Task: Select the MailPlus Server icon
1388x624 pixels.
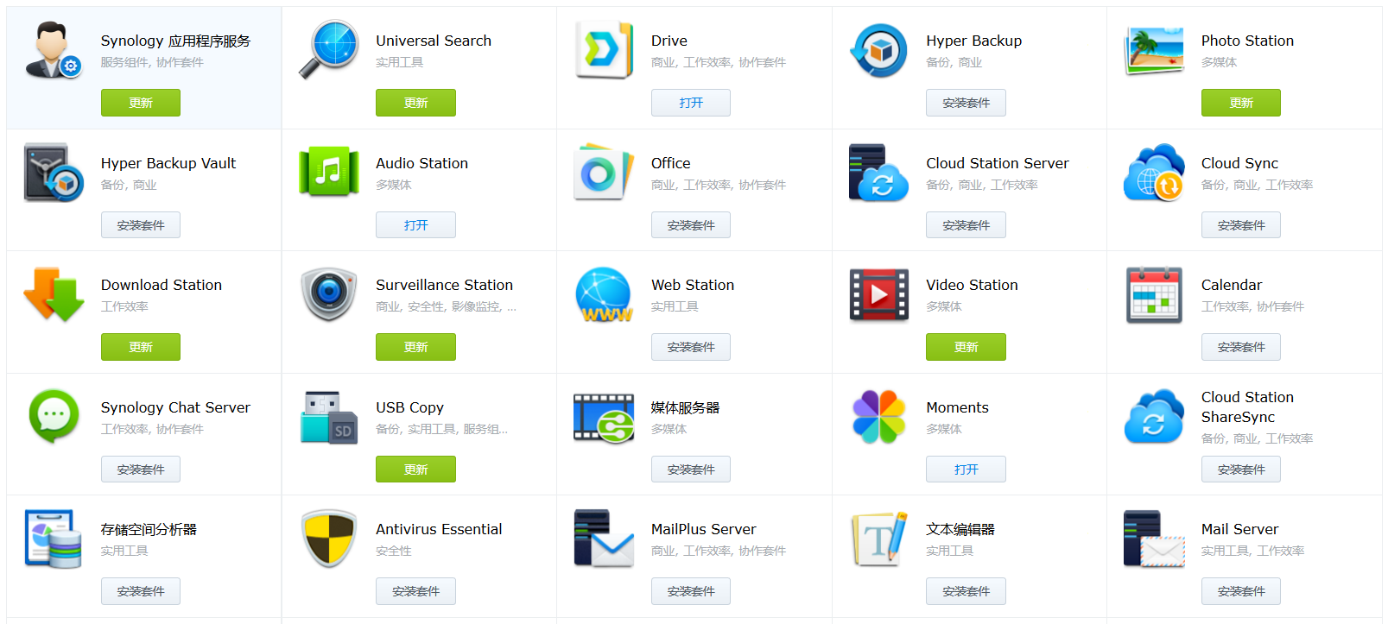Action: click(x=604, y=539)
